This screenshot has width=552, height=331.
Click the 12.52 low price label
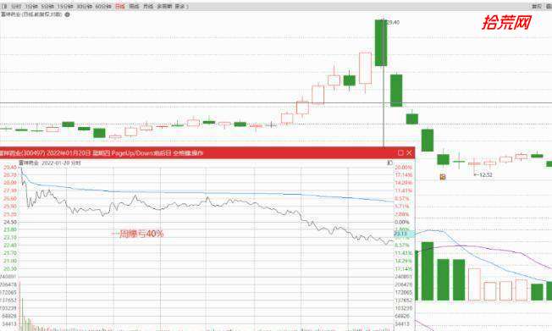click(x=486, y=174)
